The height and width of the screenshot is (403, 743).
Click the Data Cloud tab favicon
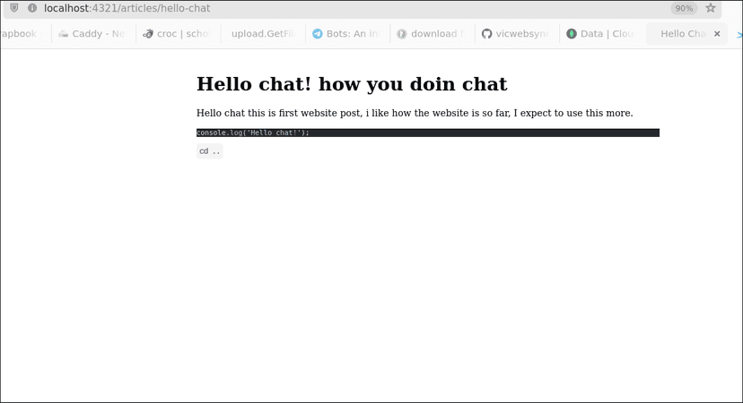click(572, 34)
